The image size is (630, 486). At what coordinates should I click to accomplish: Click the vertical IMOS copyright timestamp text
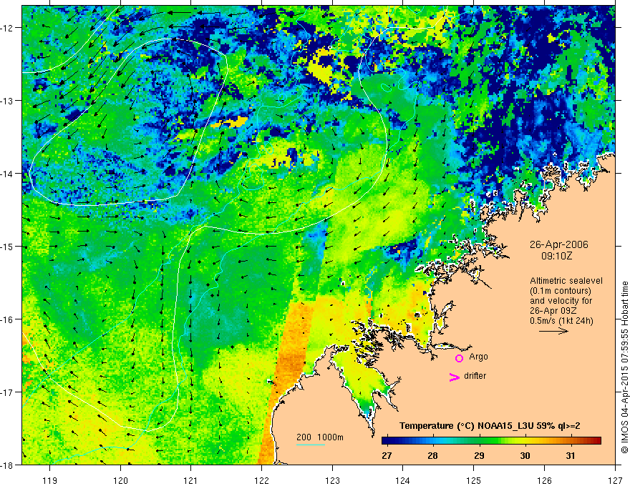(x=624, y=367)
